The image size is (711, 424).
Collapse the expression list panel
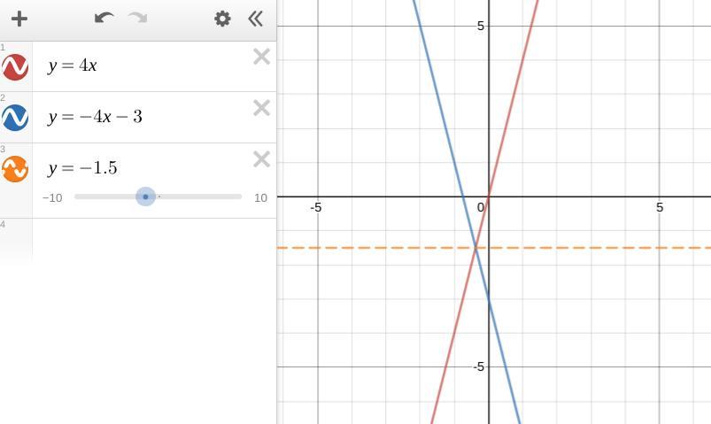(x=255, y=19)
